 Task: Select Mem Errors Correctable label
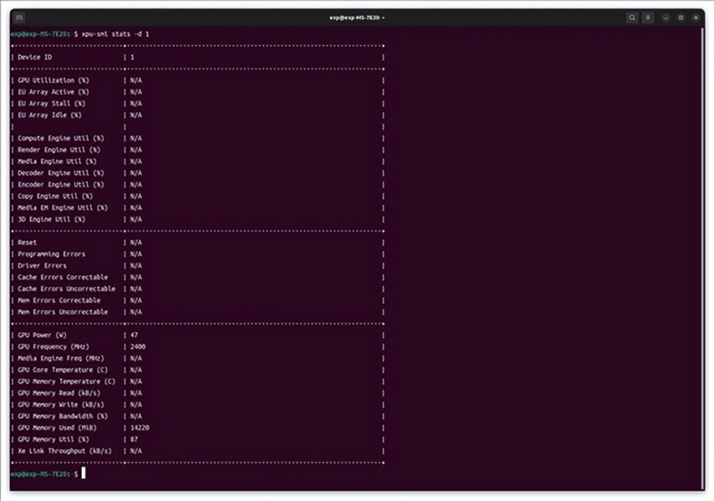[59, 300]
